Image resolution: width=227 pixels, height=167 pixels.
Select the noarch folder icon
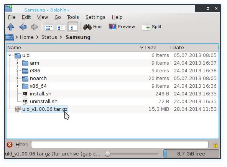pyautogui.click(x=25, y=78)
